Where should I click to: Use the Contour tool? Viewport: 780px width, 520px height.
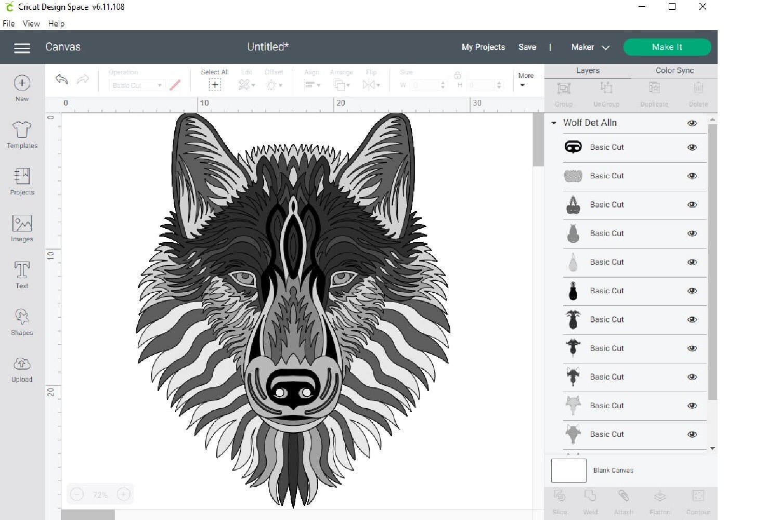pyautogui.click(x=698, y=500)
